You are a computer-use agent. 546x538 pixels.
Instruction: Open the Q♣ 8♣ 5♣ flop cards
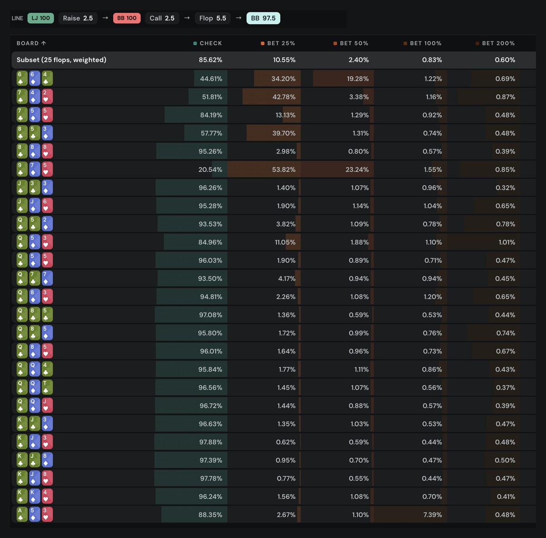tap(35, 315)
